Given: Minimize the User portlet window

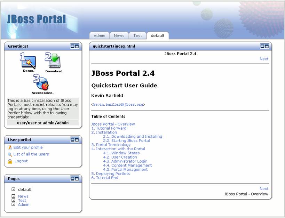Looking at the screenshot, I should (x=72, y=140).
